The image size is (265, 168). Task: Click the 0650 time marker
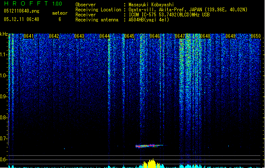[256, 36]
